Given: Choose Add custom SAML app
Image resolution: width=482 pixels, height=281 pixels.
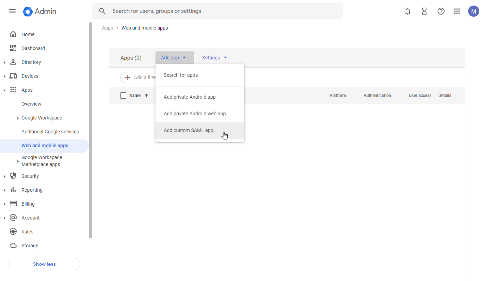Looking at the screenshot, I should (x=200, y=130).
